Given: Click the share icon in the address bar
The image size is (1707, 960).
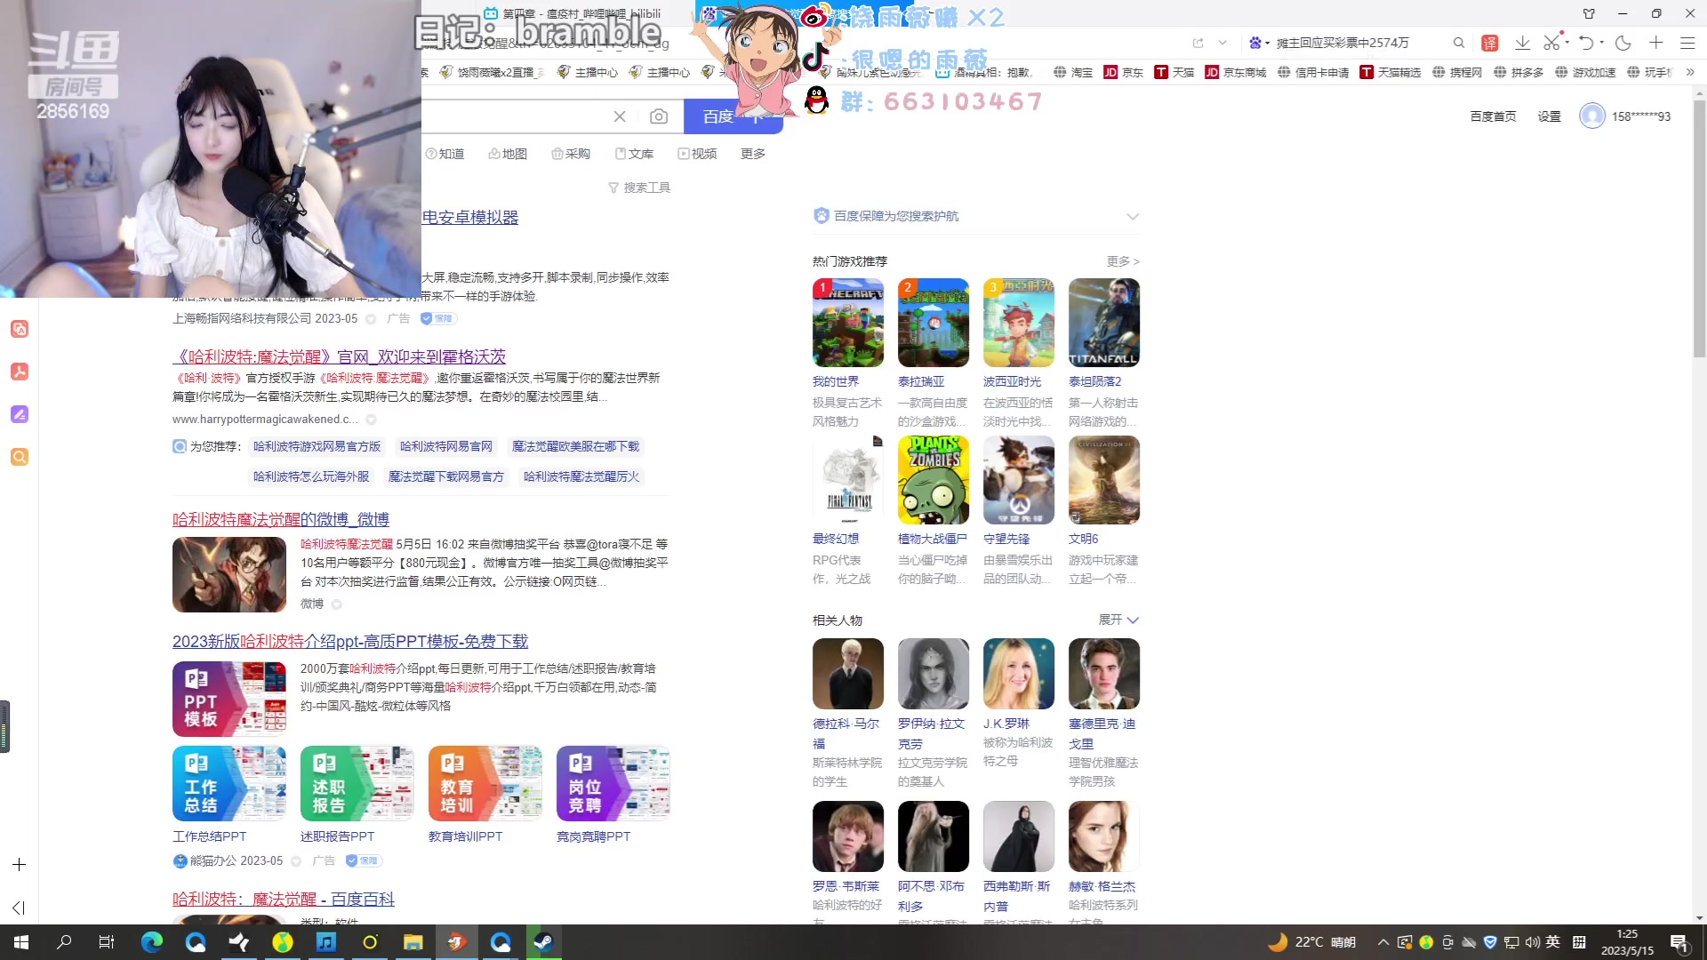Looking at the screenshot, I should [1198, 43].
